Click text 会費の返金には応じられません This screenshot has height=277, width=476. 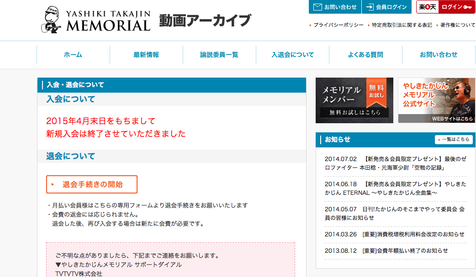pyautogui.click(x=95, y=214)
